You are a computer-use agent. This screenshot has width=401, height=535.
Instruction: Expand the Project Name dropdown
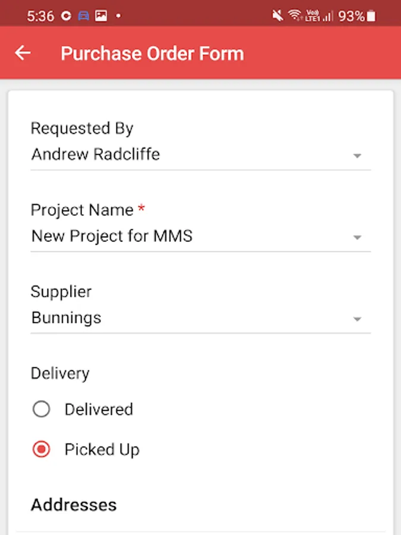tap(357, 237)
